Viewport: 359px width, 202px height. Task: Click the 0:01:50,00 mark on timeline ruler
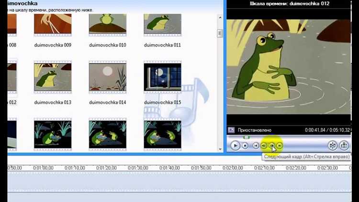click(201, 168)
